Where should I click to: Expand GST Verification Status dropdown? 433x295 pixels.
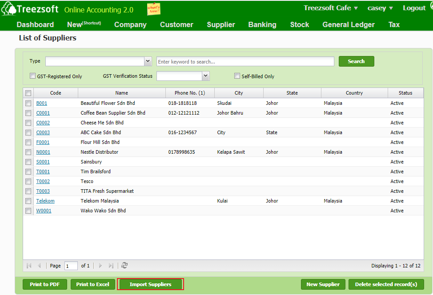coord(205,76)
